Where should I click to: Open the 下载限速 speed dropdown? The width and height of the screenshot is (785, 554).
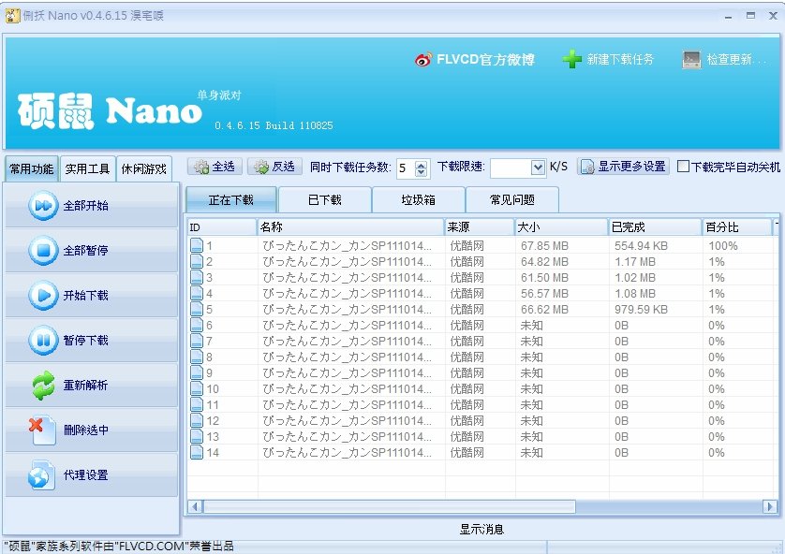538,168
